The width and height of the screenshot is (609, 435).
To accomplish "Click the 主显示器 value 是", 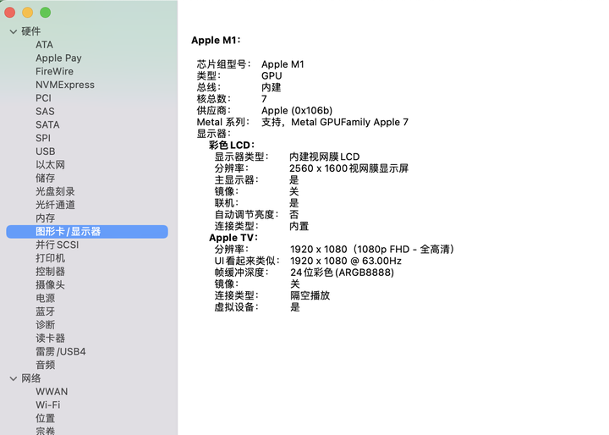I will (294, 179).
